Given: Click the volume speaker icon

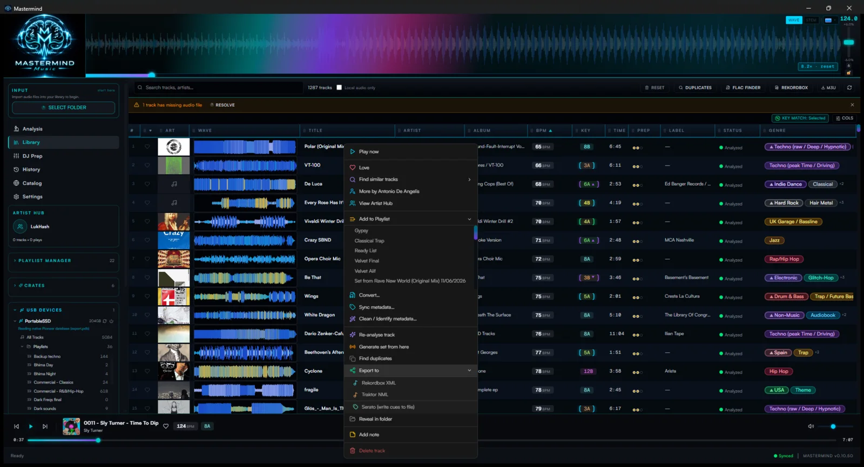Looking at the screenshot, I should [x=811, y=426].
